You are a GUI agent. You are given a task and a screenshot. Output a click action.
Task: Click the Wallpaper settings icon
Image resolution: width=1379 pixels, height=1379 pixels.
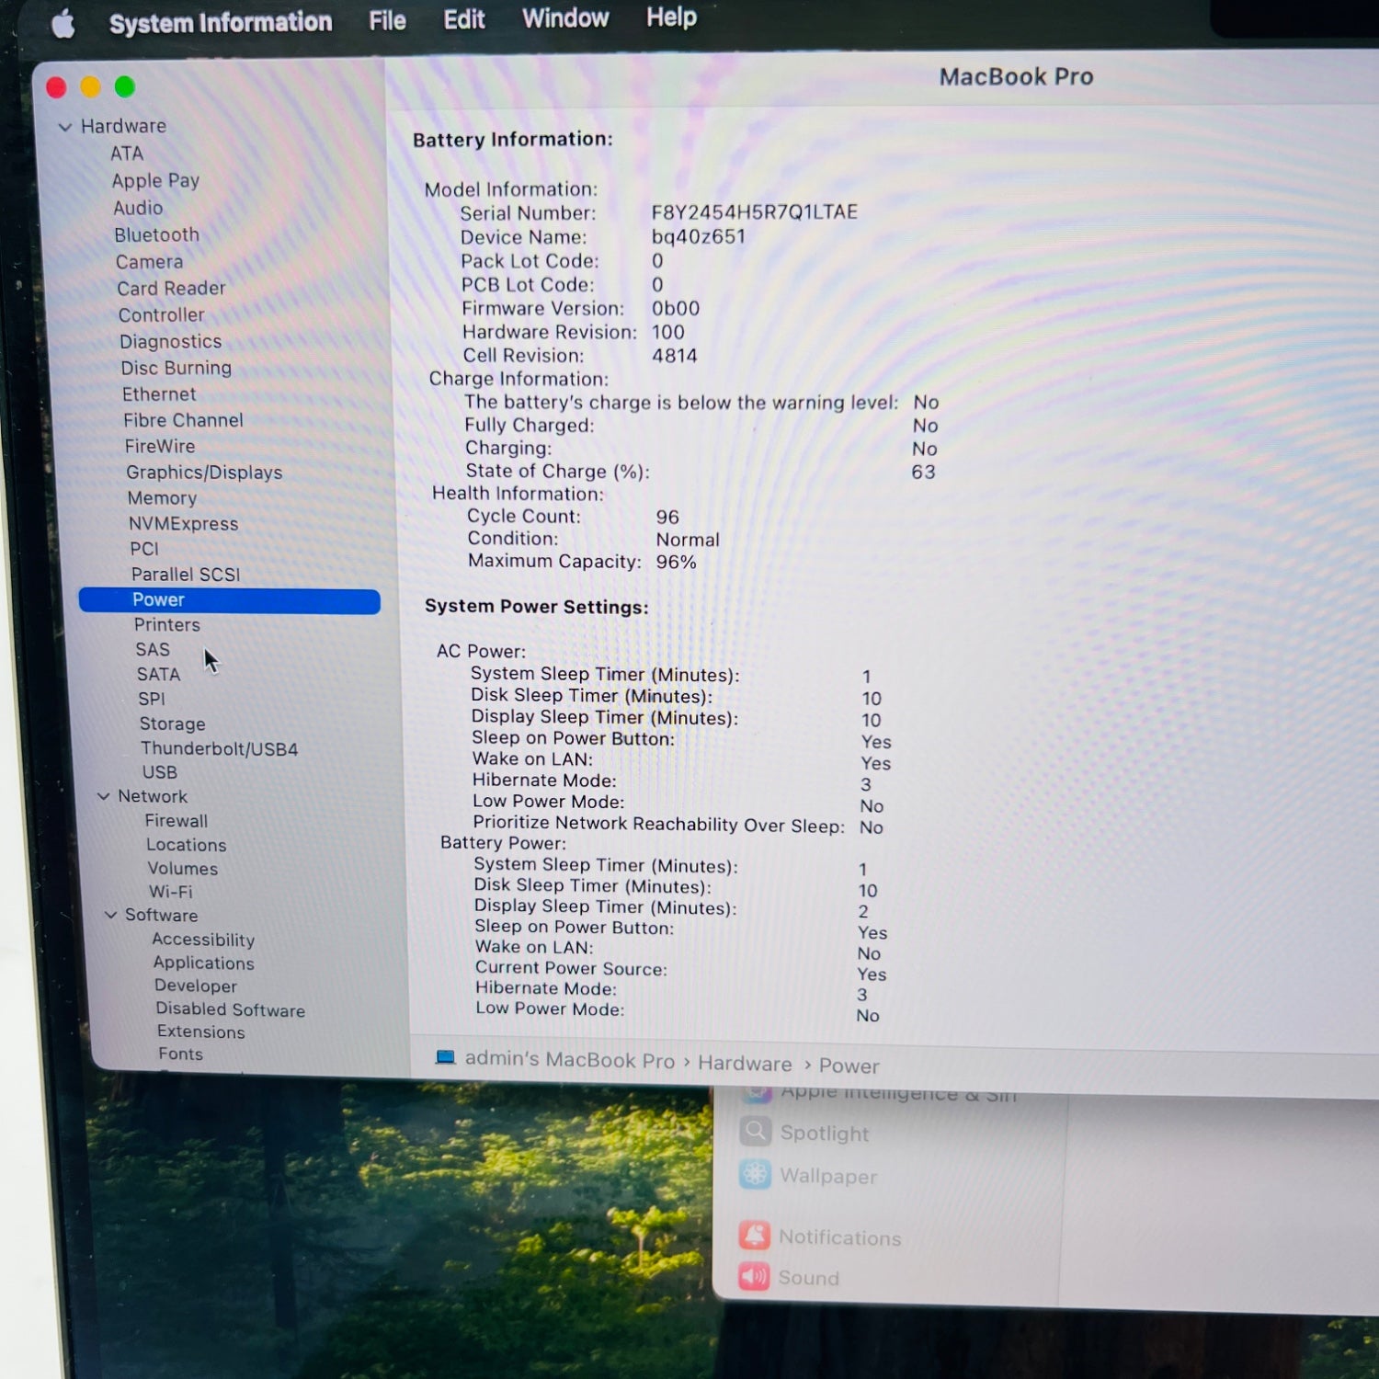[x=755, y=1174]
